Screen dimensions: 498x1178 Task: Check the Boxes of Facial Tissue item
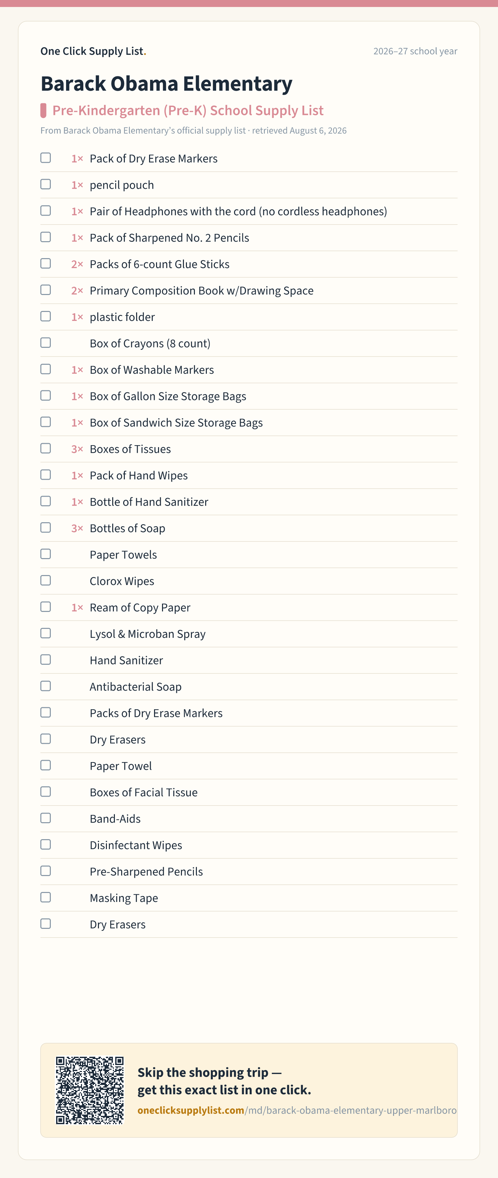(46, 792)
